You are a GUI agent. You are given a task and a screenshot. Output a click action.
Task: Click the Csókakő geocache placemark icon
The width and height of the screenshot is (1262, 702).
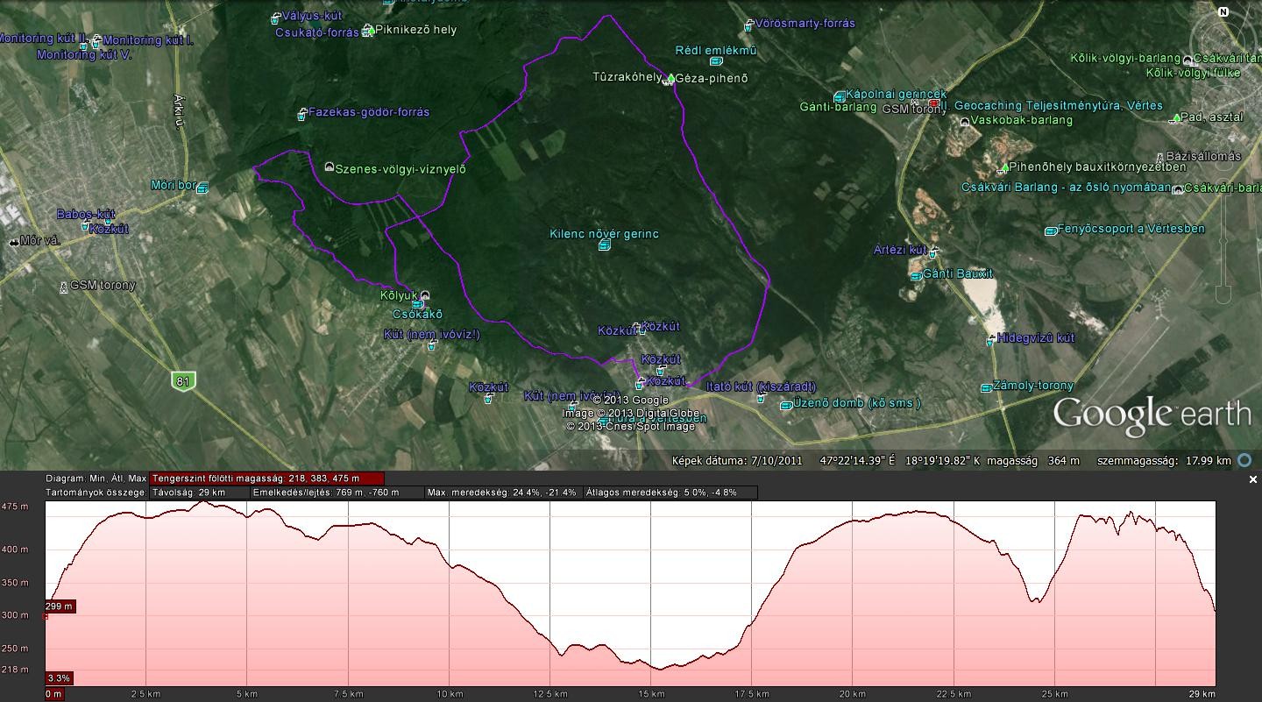tap(418, 304)
